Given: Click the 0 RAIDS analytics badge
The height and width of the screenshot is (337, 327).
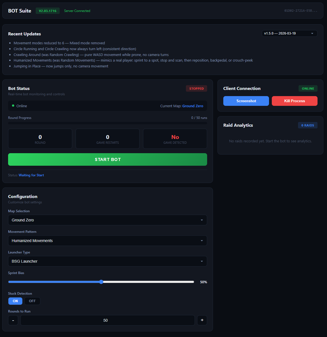Looking at the screenshot, I should click(x=308, y=125).
